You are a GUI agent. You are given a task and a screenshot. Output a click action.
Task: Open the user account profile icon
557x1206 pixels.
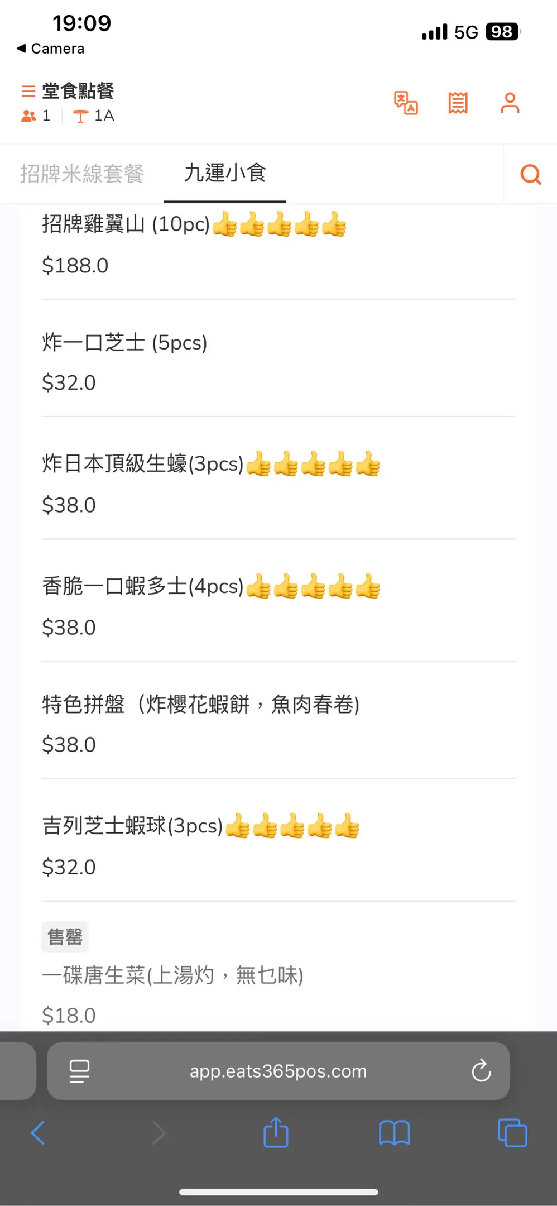point(510,103)
